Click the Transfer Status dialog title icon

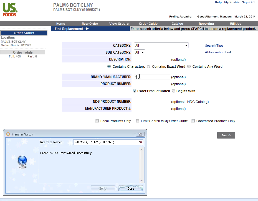click(8, 134)
